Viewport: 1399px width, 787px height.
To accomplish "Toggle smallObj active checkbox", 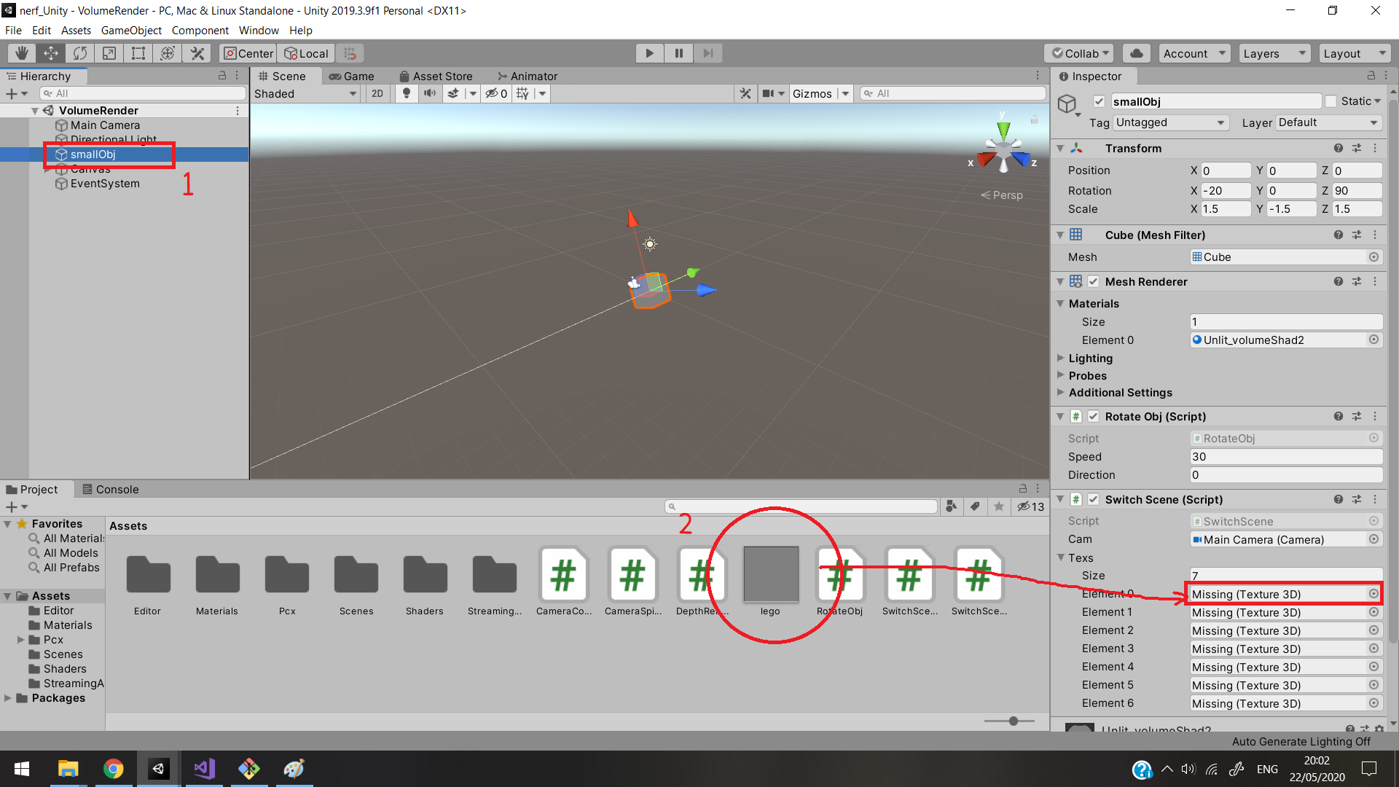I will (1099, 101).
